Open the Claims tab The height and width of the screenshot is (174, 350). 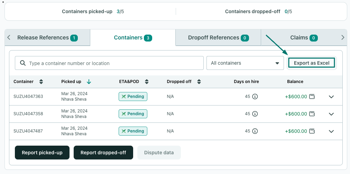pyautogui.click(x=304, y=37)
